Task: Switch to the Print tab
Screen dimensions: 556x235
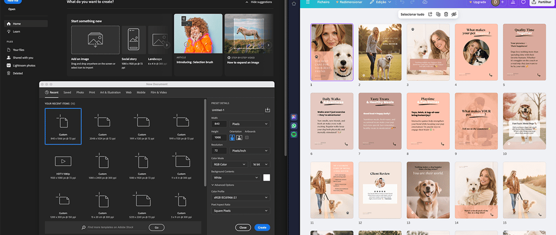Action: 92,93
